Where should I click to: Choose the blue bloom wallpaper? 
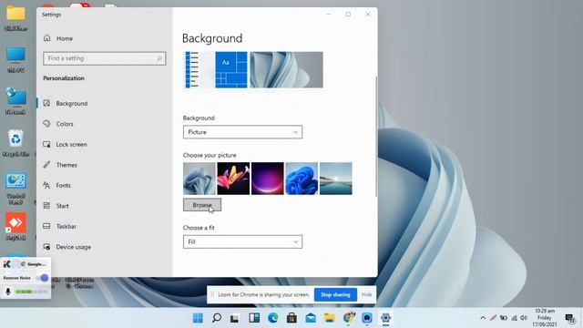click(x=302, y=179)
